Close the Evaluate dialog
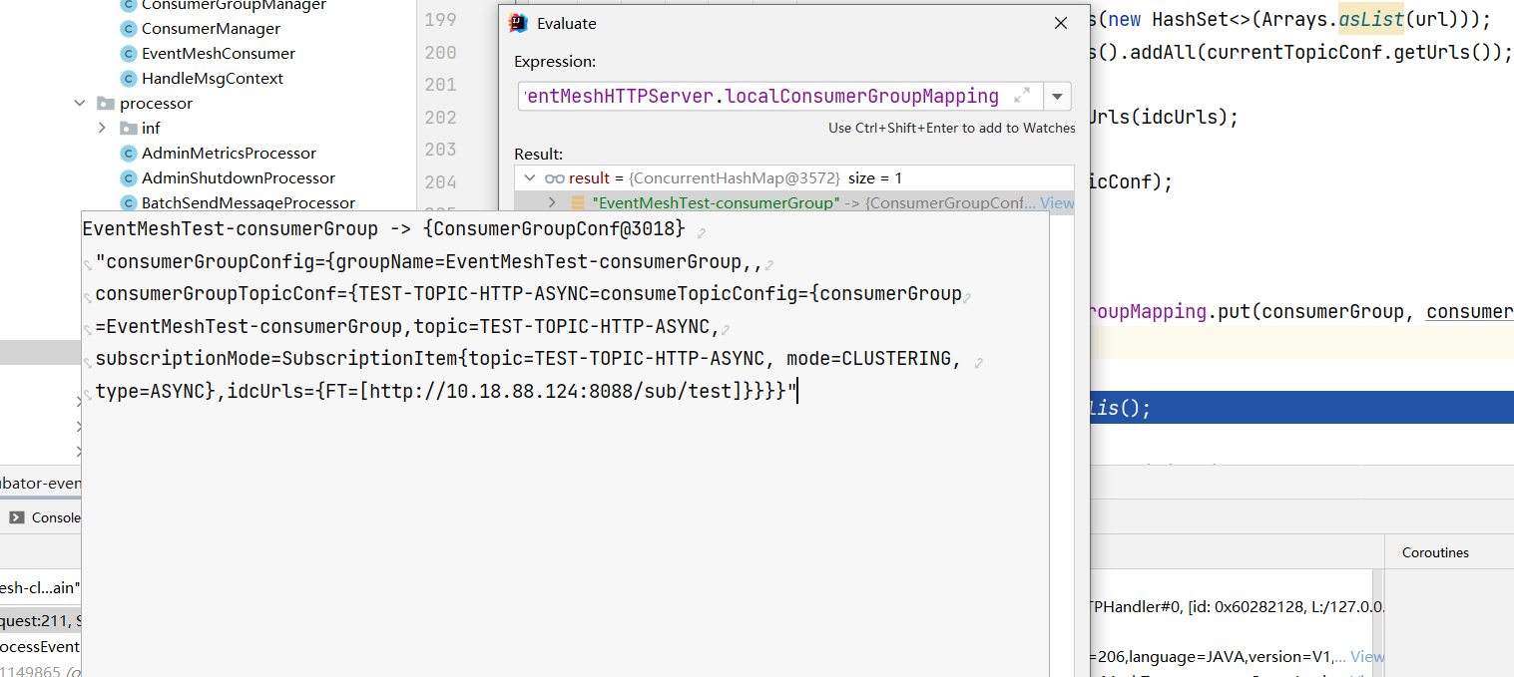 click(x=1061, y=24)
